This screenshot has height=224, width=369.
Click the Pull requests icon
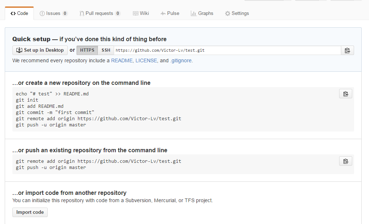tap(82, 13)
